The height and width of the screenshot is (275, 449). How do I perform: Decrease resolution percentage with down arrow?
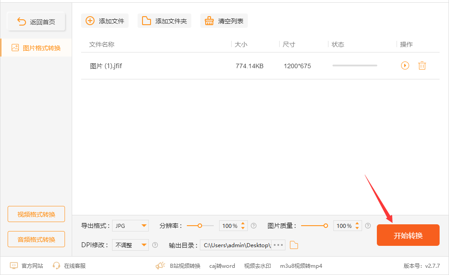click(243, 228)
